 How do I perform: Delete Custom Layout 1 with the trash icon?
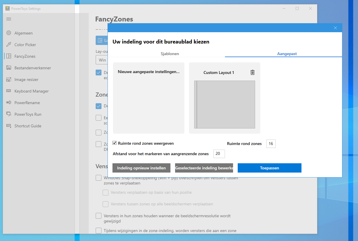coord(252,72)
